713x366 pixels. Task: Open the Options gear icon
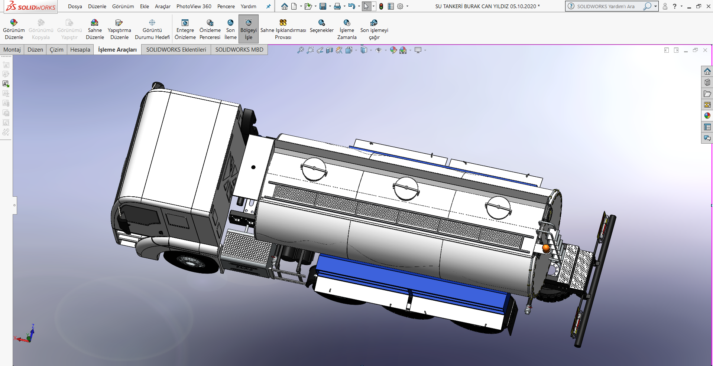click(x=400, y=6)
